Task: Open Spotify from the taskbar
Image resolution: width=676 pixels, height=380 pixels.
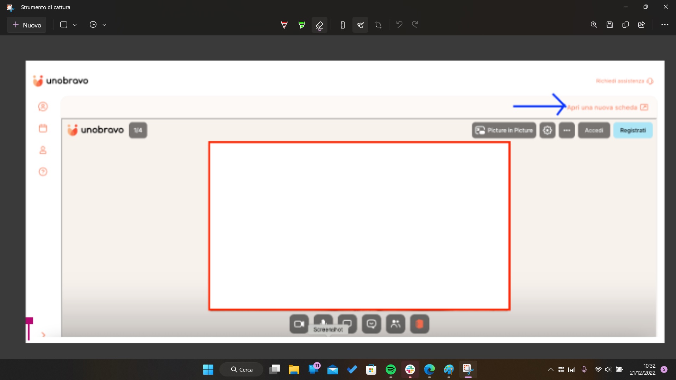Action: [x=391, y=369]
